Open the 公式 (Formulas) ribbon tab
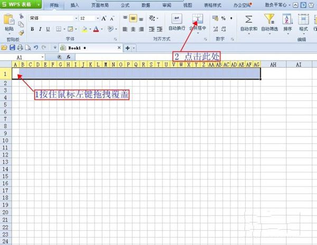Screen dimensions: 317x245 [x=125, y=5]
